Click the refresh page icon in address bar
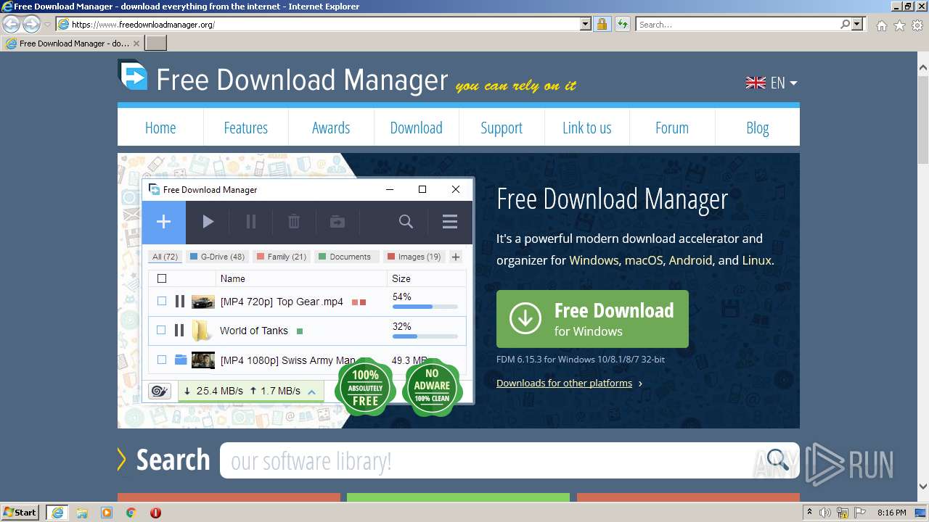Screen dimensions: 929x522 point(622,24)
